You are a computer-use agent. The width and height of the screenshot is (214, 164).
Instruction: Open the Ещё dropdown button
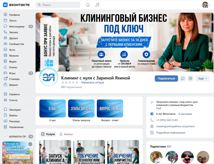click(x=202, y=79)
